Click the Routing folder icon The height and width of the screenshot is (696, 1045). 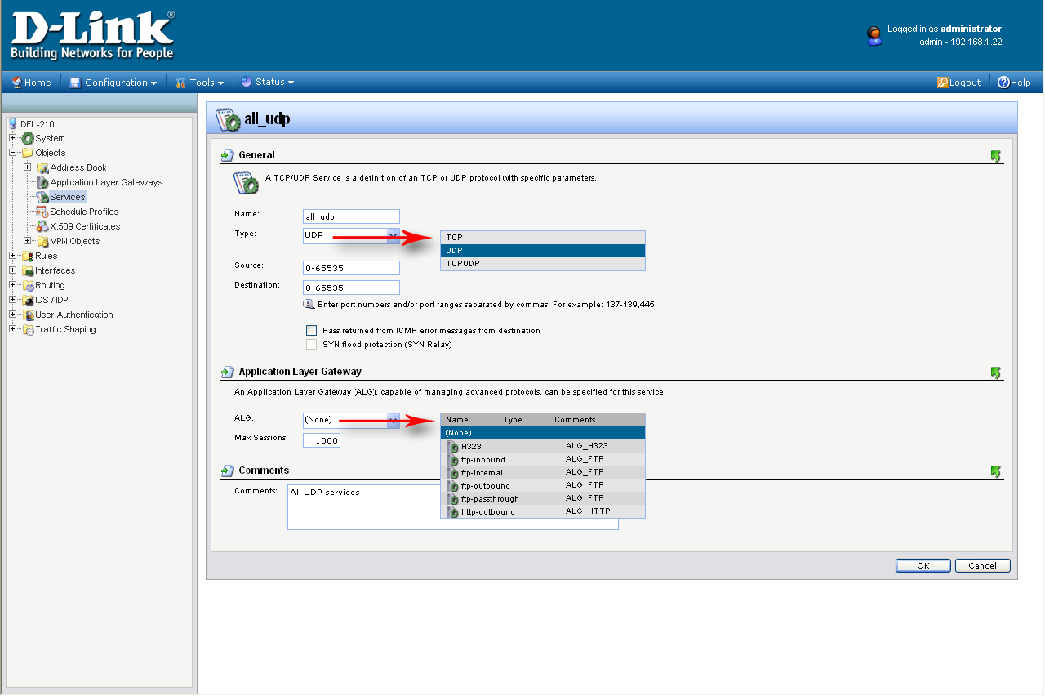click(x=28, y=285)
